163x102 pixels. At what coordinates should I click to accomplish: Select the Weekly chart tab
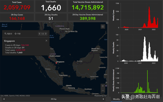pos(116,99)
